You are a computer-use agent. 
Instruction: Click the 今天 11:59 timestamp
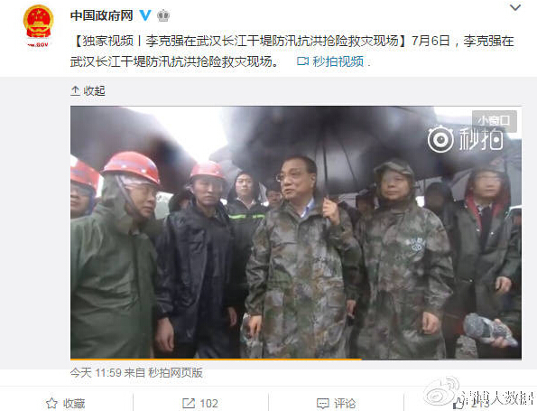[96, 372]
